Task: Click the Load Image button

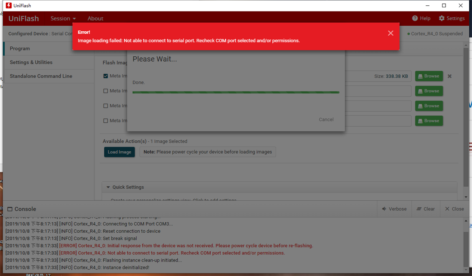Action: point(119,152)
